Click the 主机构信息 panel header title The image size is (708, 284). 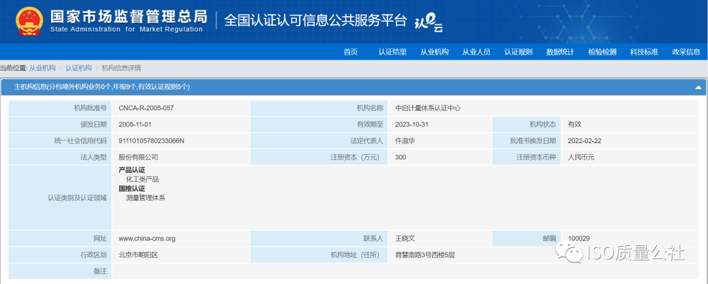(x=102, y=87)
